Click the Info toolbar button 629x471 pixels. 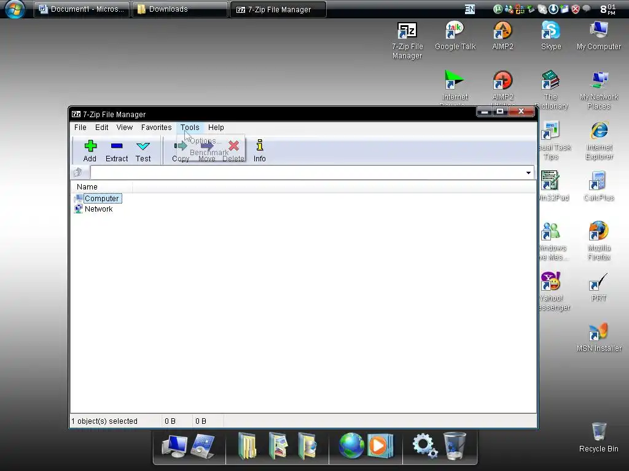tap(260, 151)
